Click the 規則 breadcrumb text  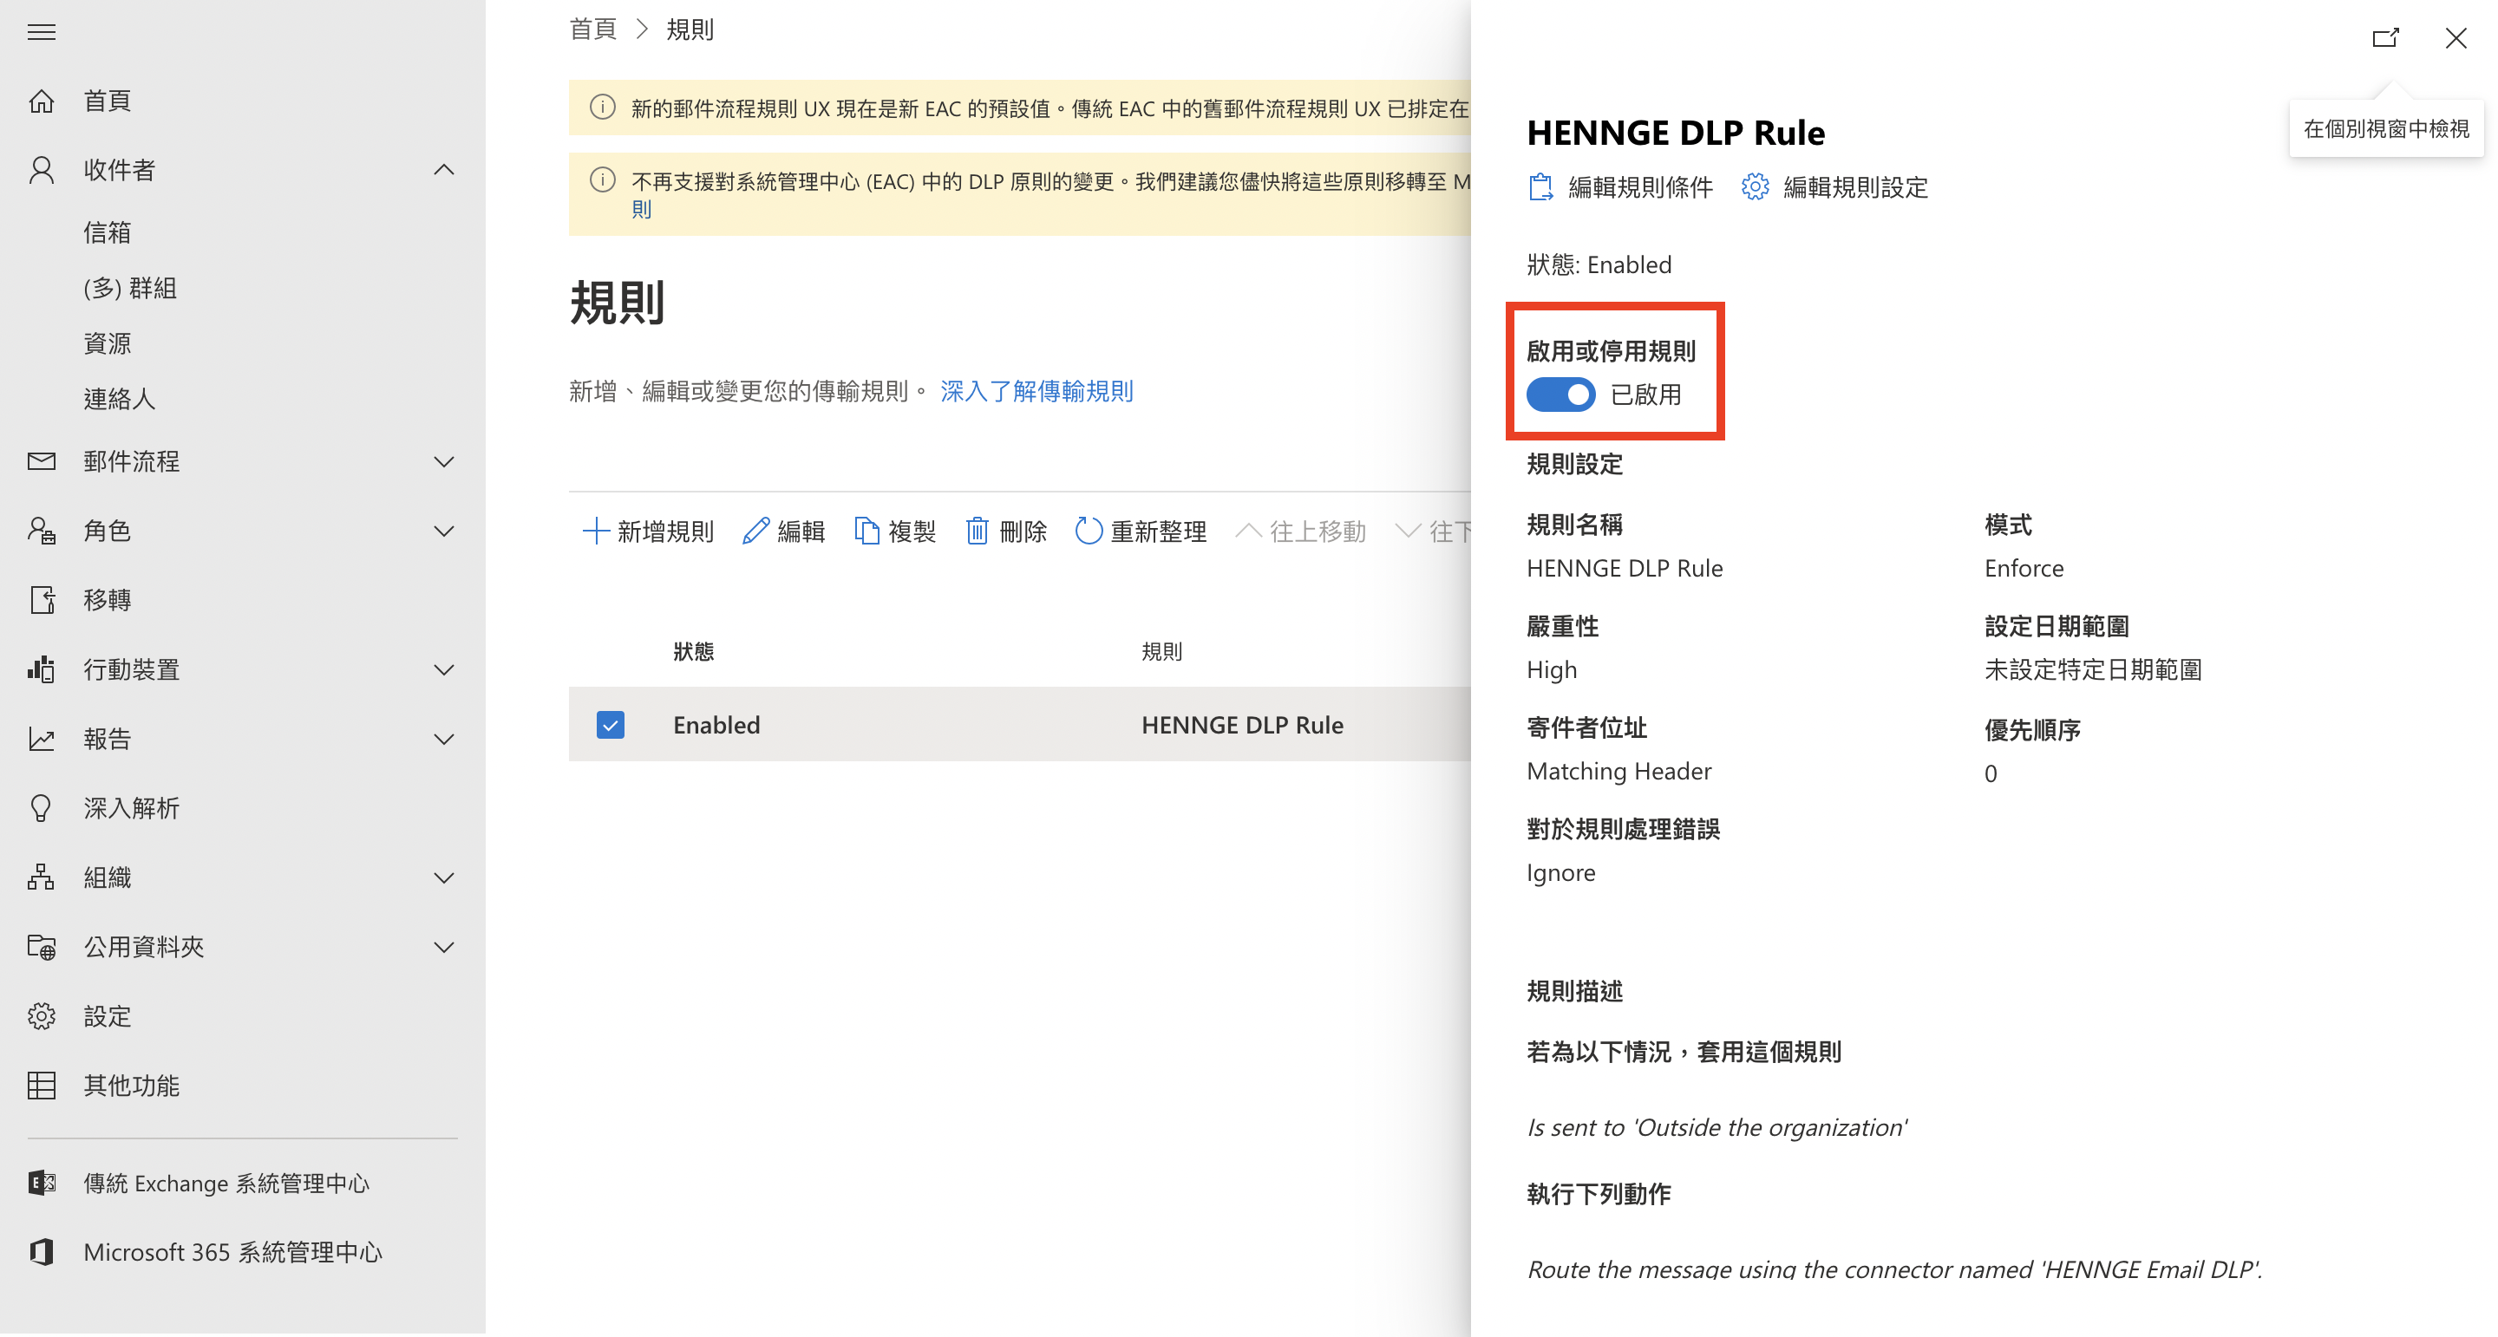click(x=690, y=29)
